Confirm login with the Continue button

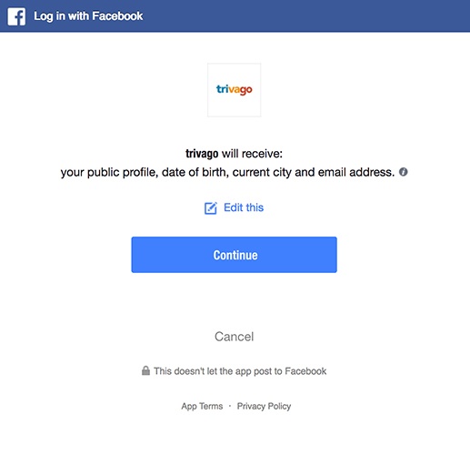click(234, 255)
